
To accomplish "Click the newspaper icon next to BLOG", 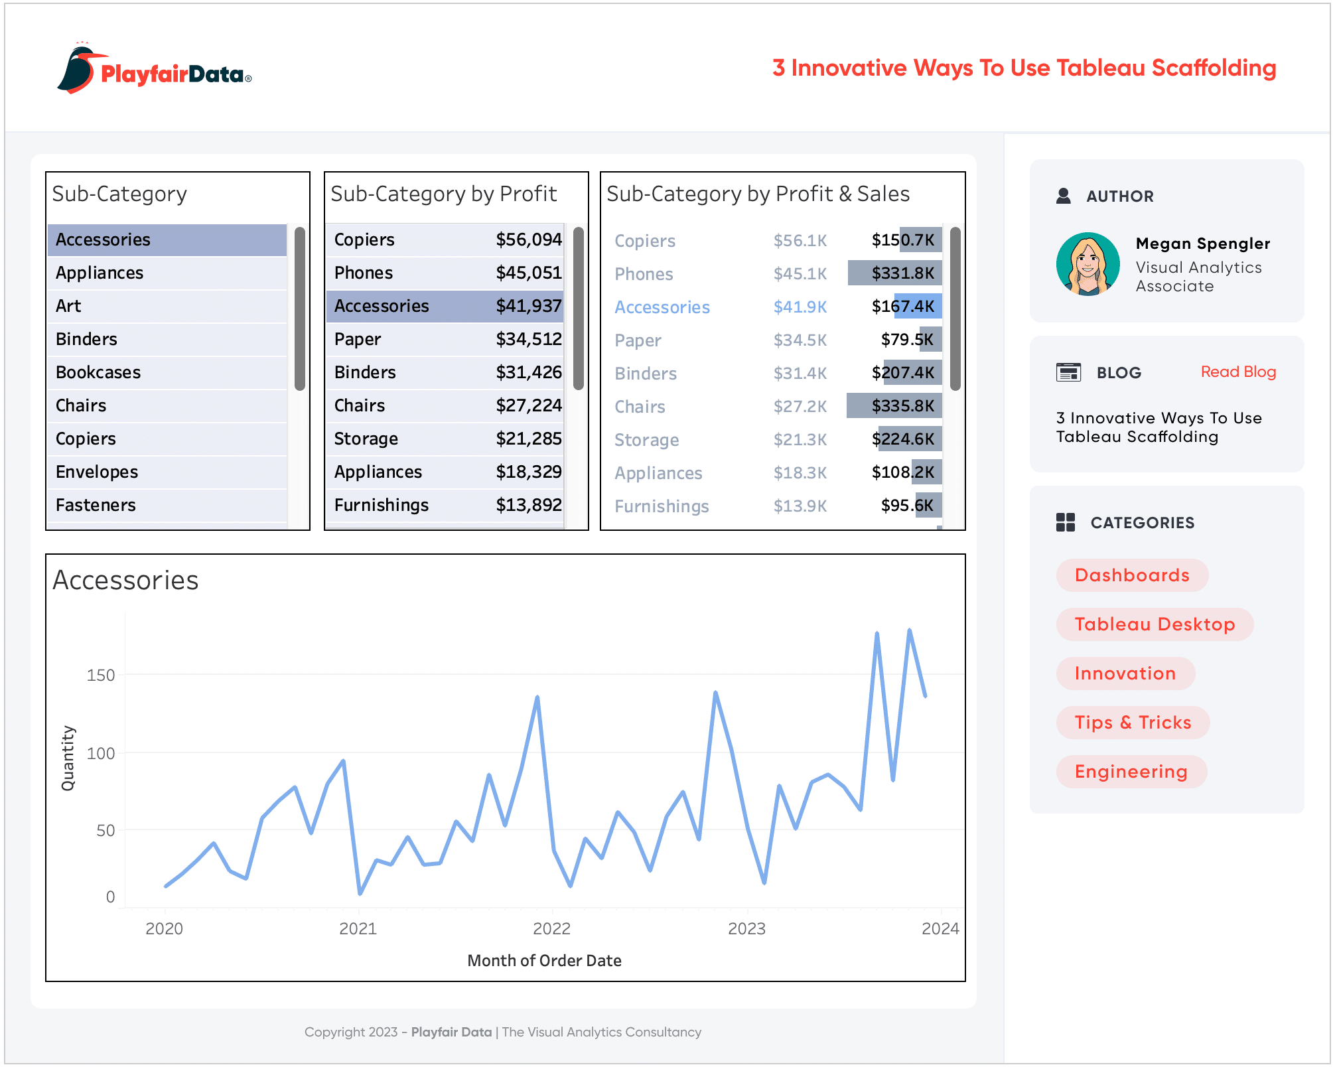I will tap(1068, 372).
